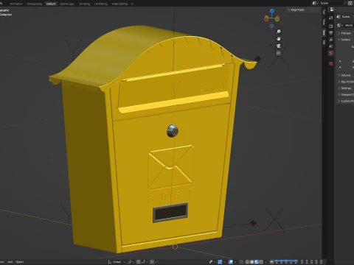Open the Global transform orientation dropdown
Viewport: 354px width, 265px height.
[117, 262]
